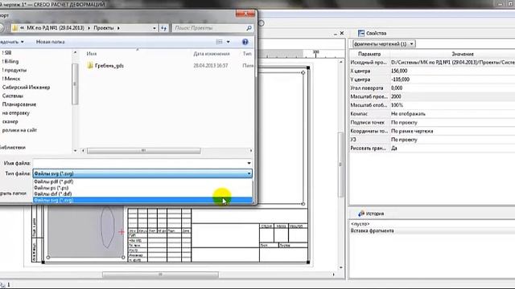Image resolution: width=515 pixels, height=289 pixels.
Task: Click 'Скрыть папки' at the dialog bottom
Action: [x=13, y=193]
